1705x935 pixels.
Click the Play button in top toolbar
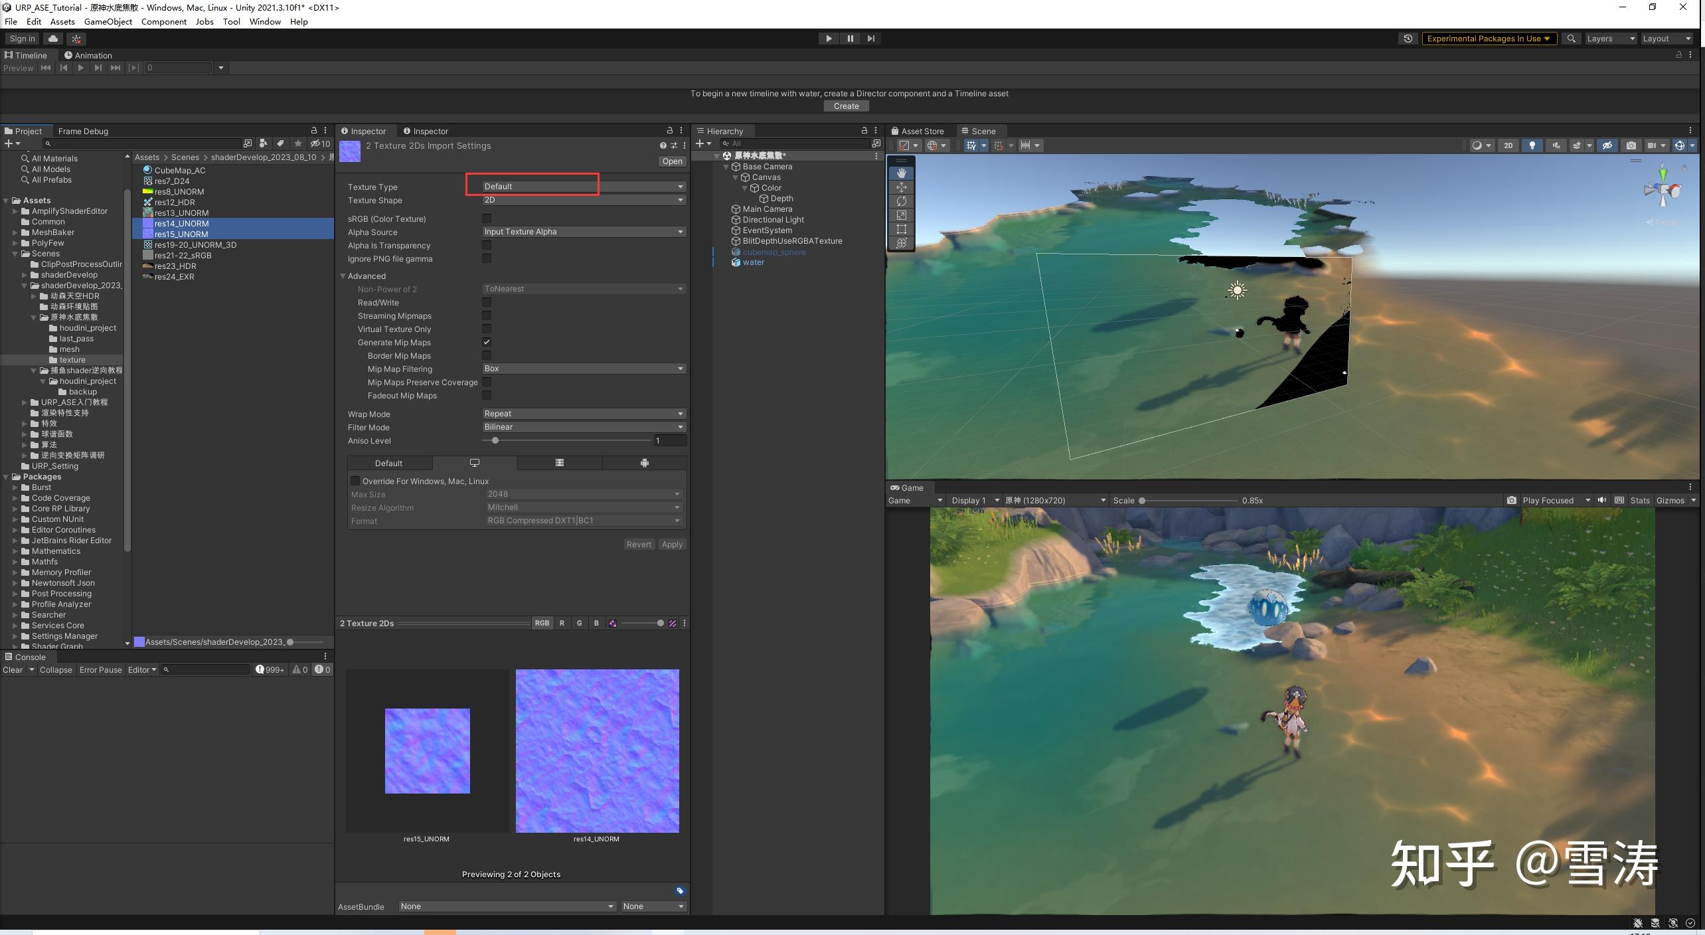click(829, 39)
